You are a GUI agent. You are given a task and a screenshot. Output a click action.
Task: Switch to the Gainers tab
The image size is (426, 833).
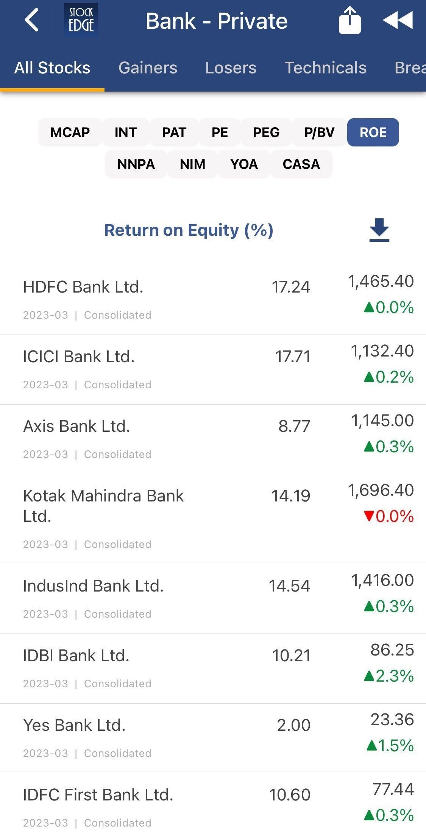[148, 68]
